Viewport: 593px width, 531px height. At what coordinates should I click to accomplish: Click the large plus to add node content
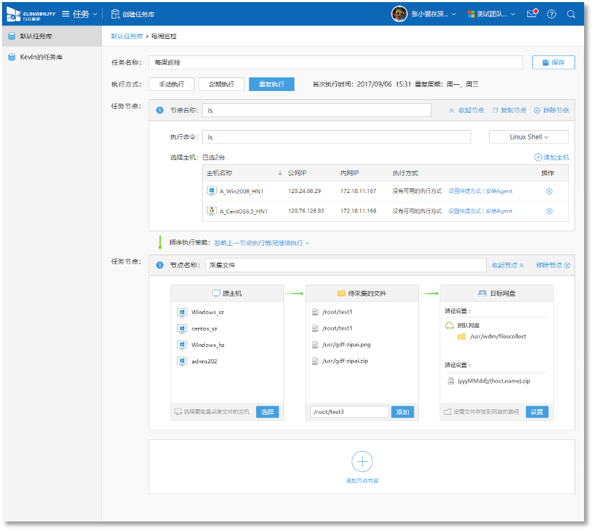coord(362,461)
